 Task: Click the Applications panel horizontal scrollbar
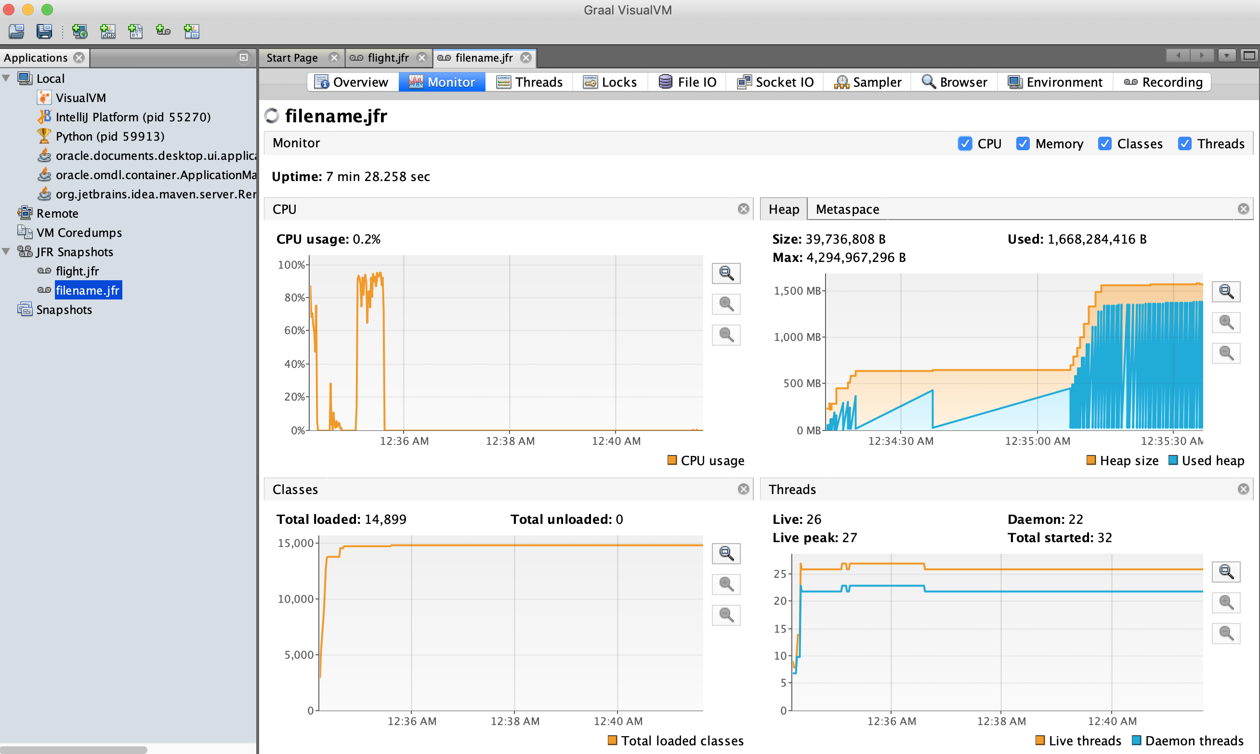(x=74, y=750)
